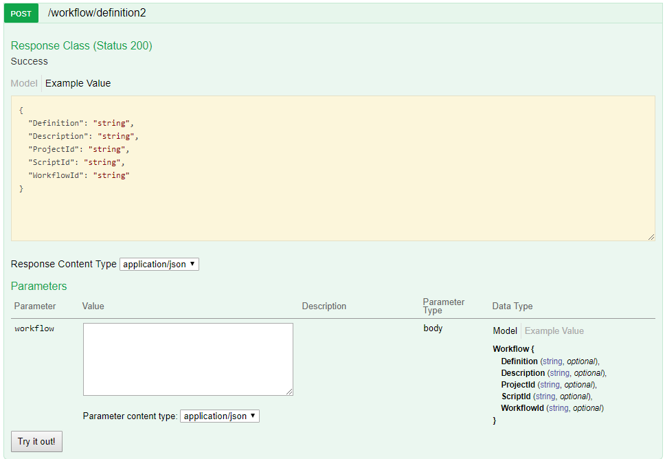Viewport: 665px width, 459px height.
Task: Select the WorkflowId property in Workflow model
Action: [x=522, y=407]
